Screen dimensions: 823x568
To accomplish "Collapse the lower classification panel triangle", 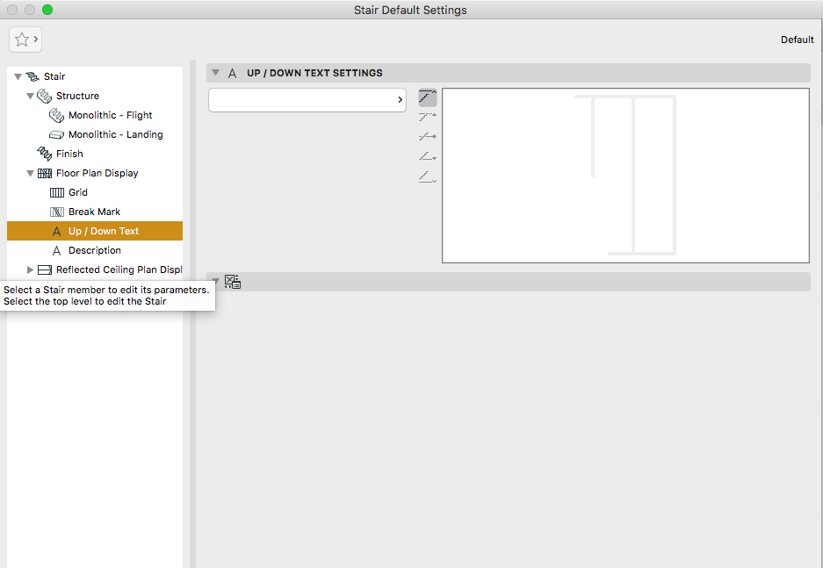I will [215, 281].
